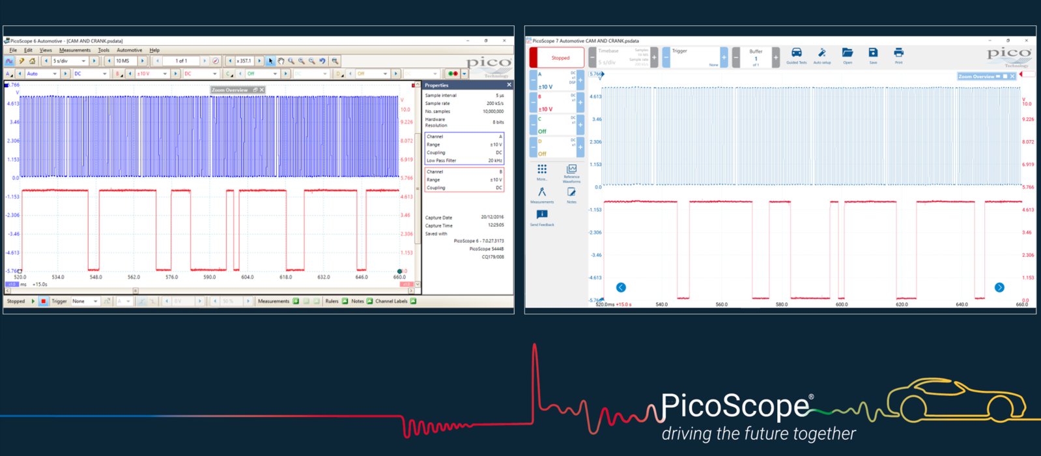Select the hand pan tool in PicoScope 6
This screenshot has height=456, width=1041.
[x=281, y=61]
